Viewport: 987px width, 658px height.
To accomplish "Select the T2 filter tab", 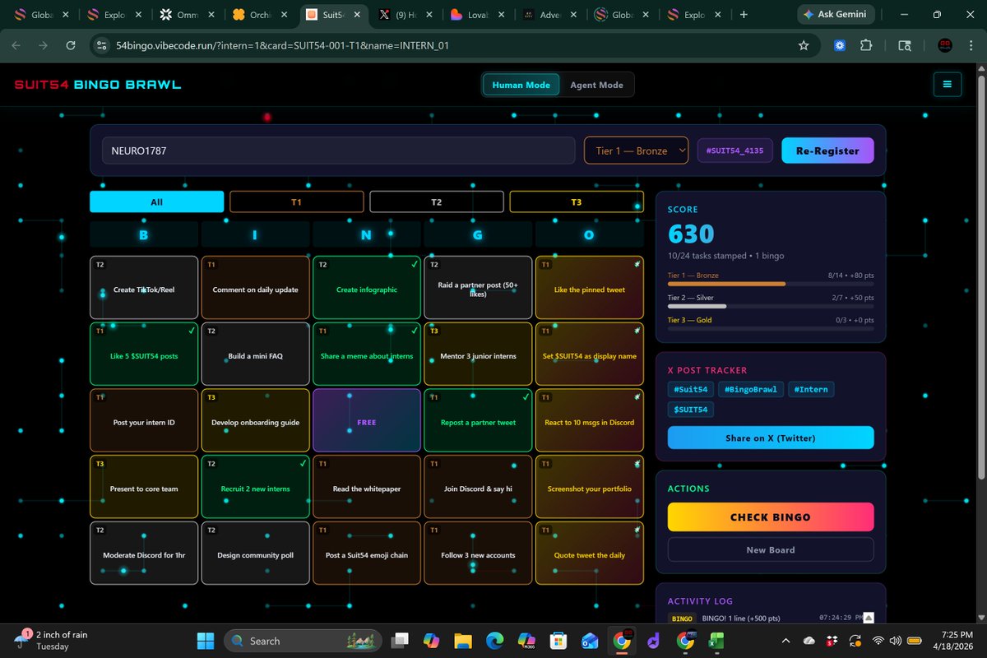I will [437, 202].
